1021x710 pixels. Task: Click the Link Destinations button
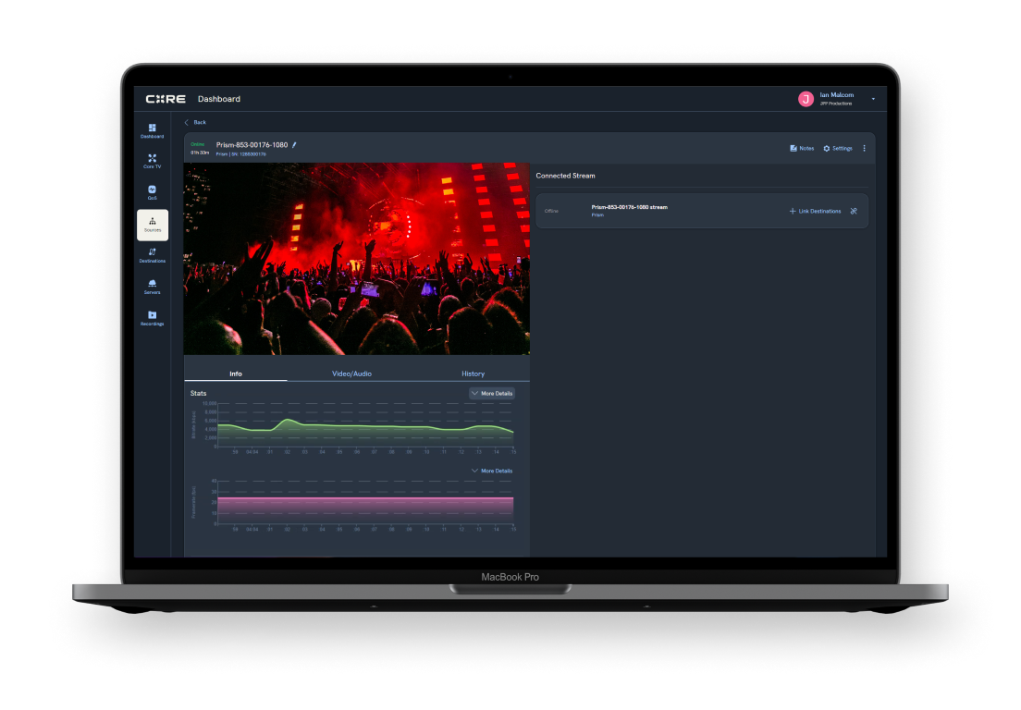815,211
